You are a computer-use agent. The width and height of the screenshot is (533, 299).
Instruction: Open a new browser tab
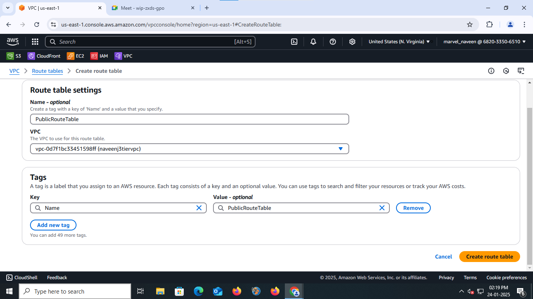click(x=207, y=8)
